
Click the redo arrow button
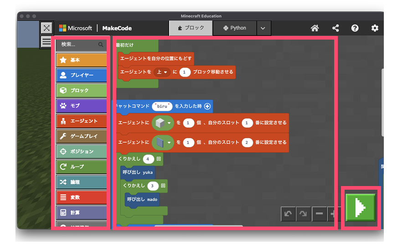click(x=303, y=214)
